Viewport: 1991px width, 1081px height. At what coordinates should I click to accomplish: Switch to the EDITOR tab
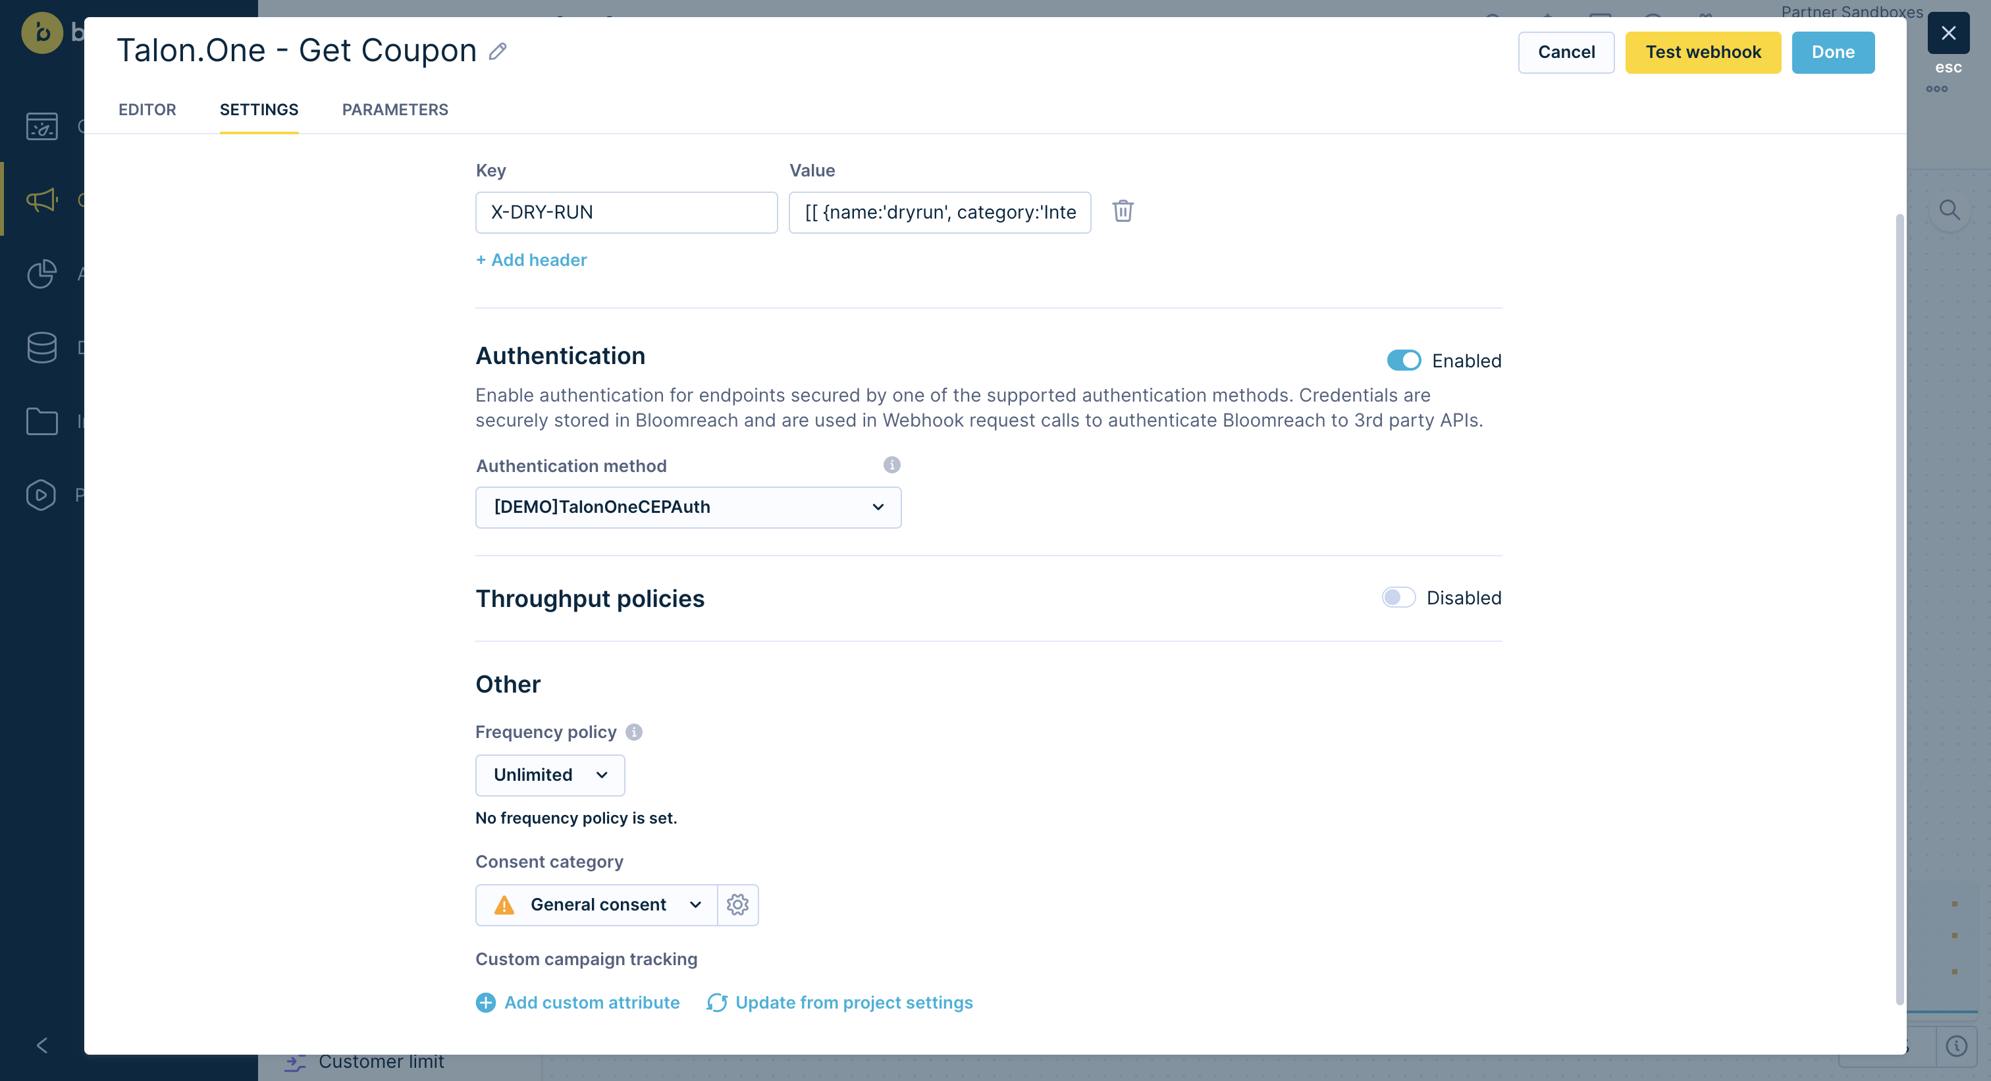point(147,111)
